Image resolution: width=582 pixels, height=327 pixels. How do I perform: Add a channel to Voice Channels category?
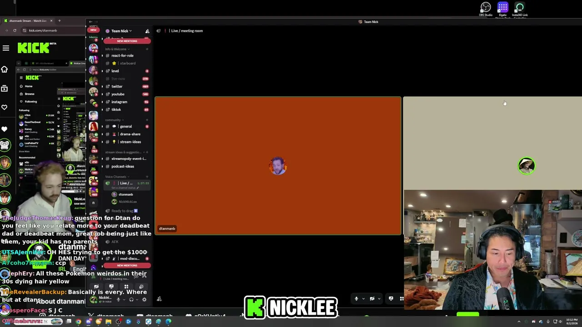tap(147, 177)
